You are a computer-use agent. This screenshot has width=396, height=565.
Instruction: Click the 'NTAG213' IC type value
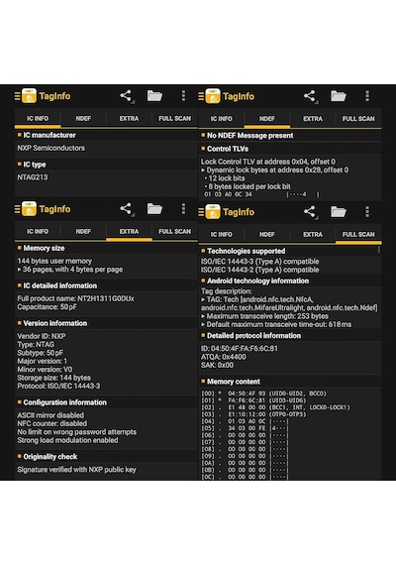click(33, 177)
